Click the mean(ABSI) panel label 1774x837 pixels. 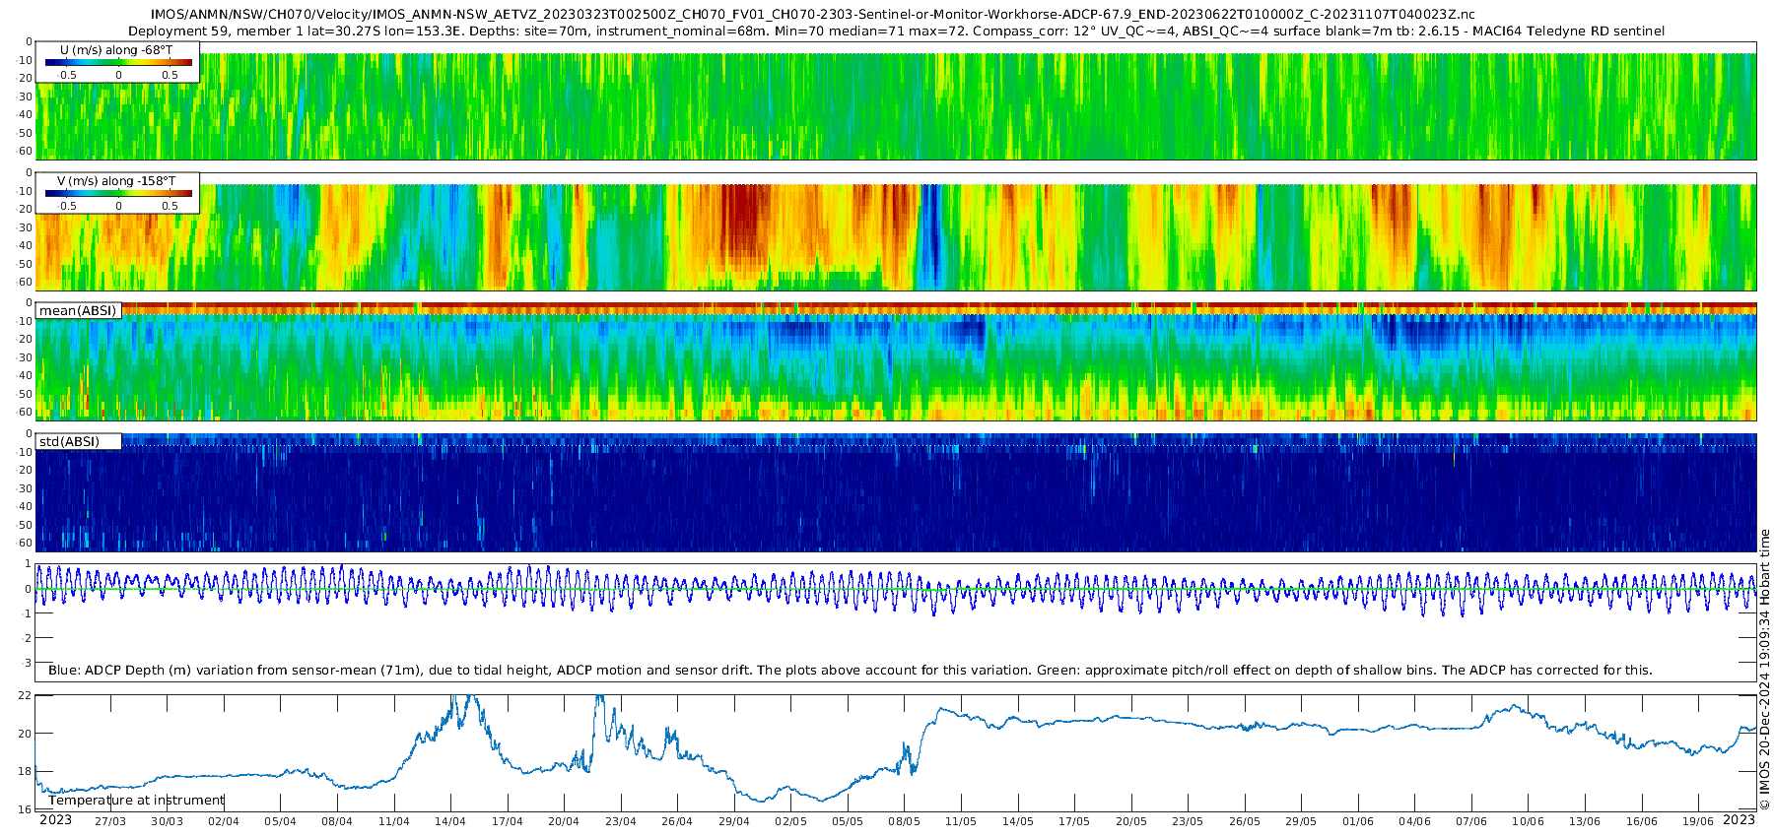tap(78, 311)
